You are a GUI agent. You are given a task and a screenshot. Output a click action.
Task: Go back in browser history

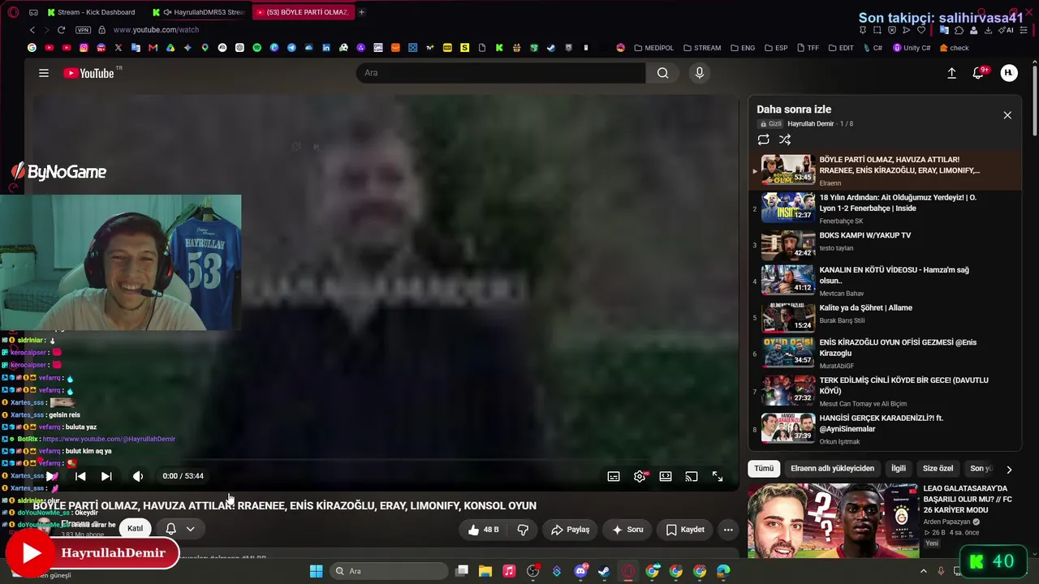click(32, 30)
